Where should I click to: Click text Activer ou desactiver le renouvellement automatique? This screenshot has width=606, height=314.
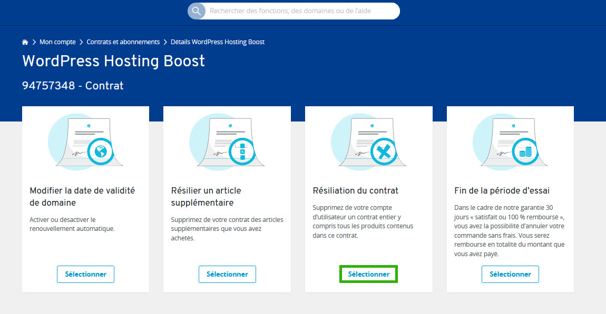(72, 224)
